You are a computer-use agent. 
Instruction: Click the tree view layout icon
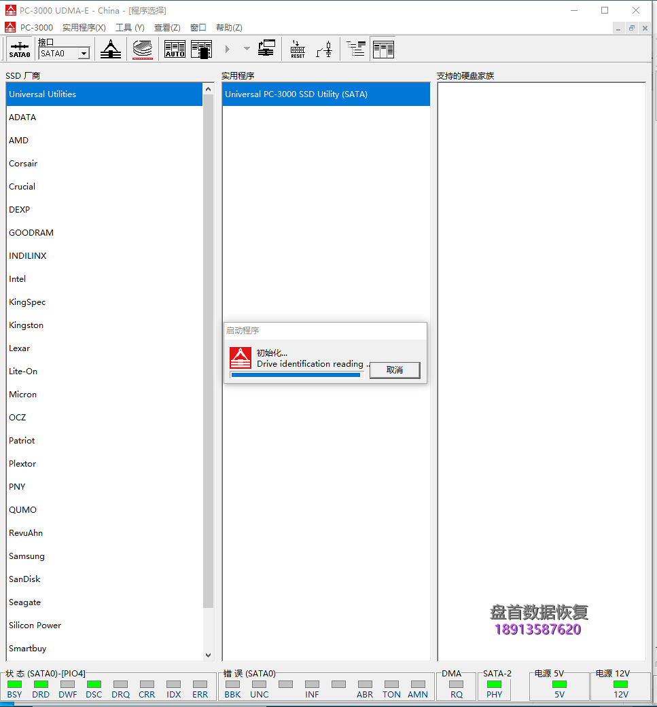[x=356, y=49]
